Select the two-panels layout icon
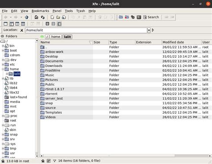Viewport: 212px width, 164px height. click(17, 24)
